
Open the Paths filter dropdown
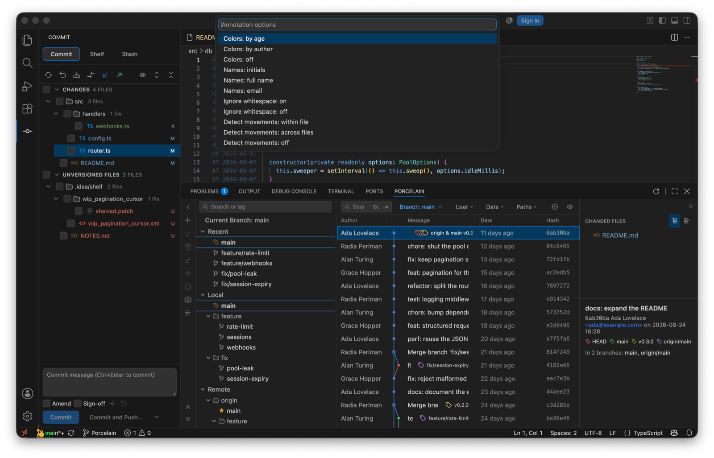(527, 207)
